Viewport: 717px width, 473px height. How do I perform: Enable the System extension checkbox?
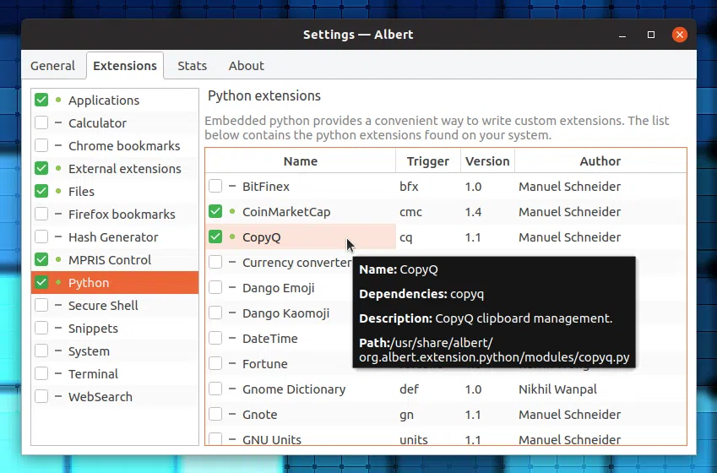[x=41, y=351]
